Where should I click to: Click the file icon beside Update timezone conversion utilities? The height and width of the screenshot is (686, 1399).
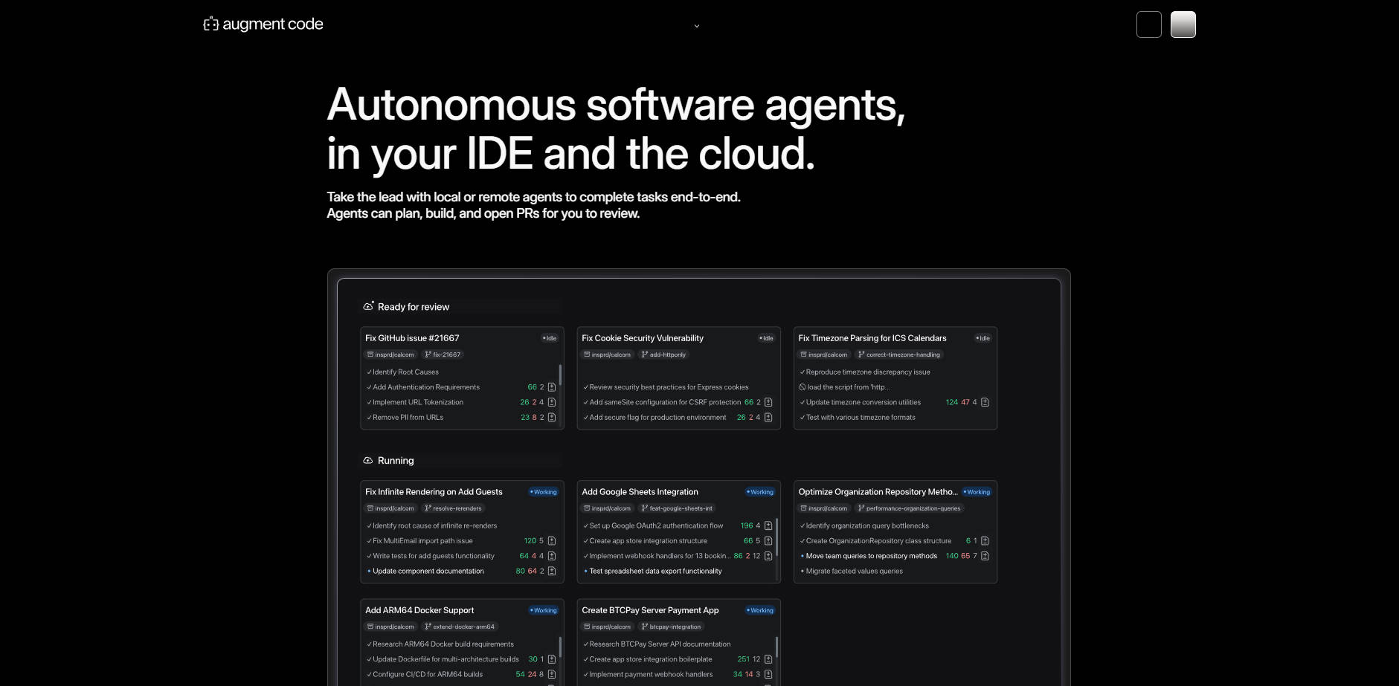984,402
